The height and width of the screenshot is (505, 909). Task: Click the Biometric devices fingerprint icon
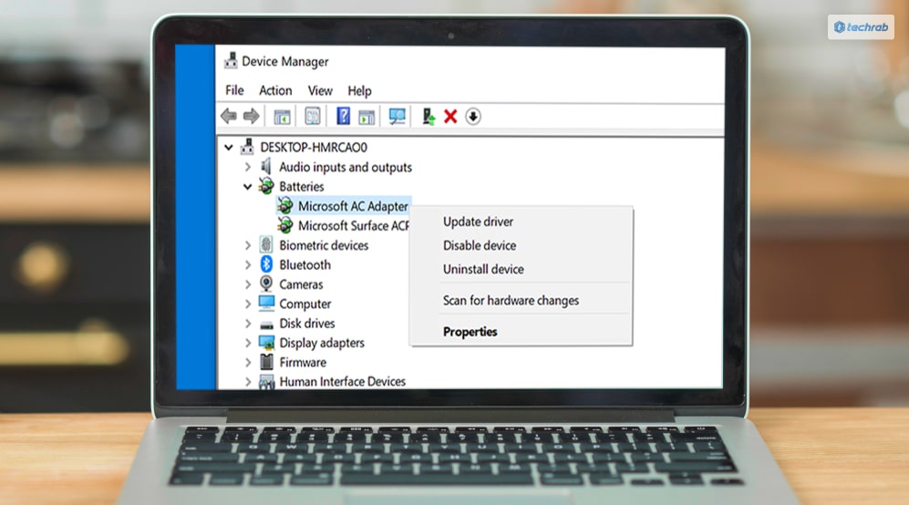point(266,244)
